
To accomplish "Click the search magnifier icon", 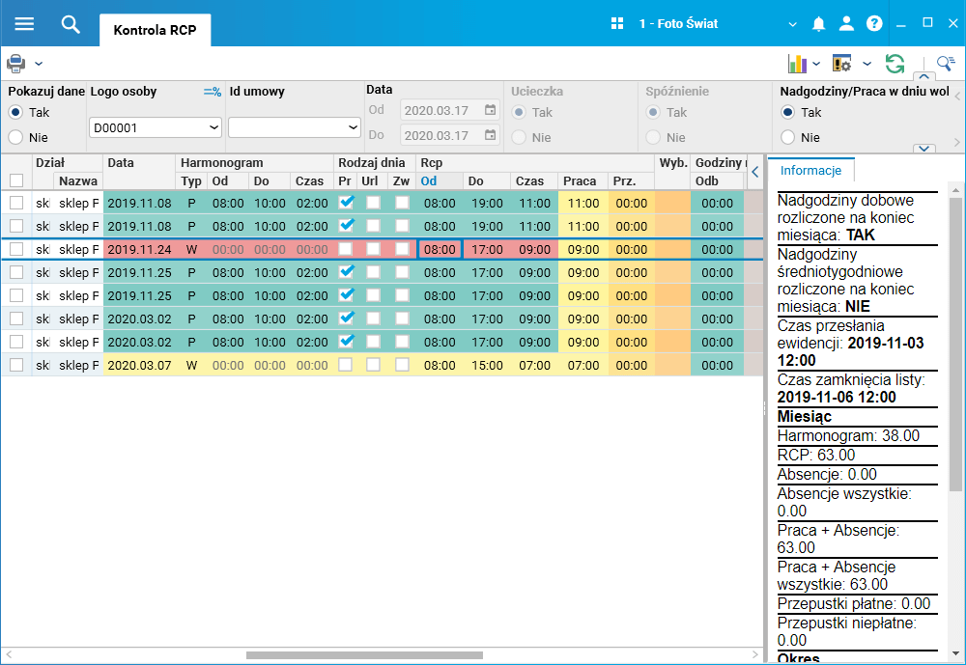I will point(71,25).
